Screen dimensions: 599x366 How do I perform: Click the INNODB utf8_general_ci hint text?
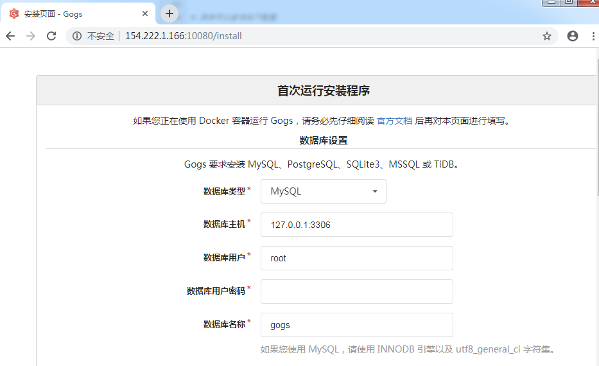[x=408, y=349]
